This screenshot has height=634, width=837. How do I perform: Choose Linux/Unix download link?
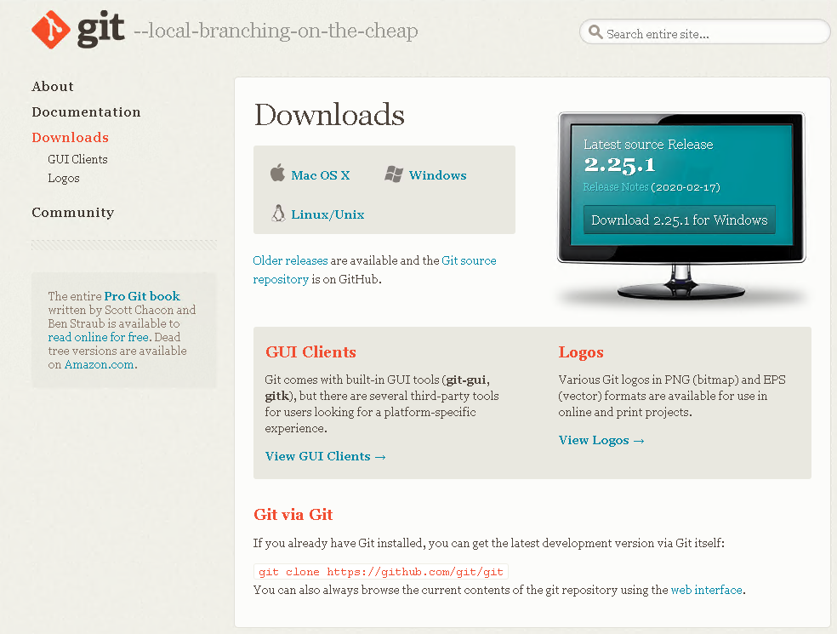[327, 214]
